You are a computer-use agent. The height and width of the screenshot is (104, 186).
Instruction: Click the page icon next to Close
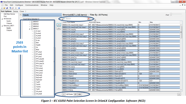pos(26,11)
